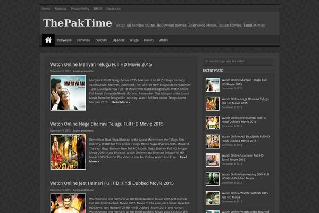Open recent post link Earthfall 2015
Image resolution: width=319 pixels, height=213 pixels.
click(245, 195)
